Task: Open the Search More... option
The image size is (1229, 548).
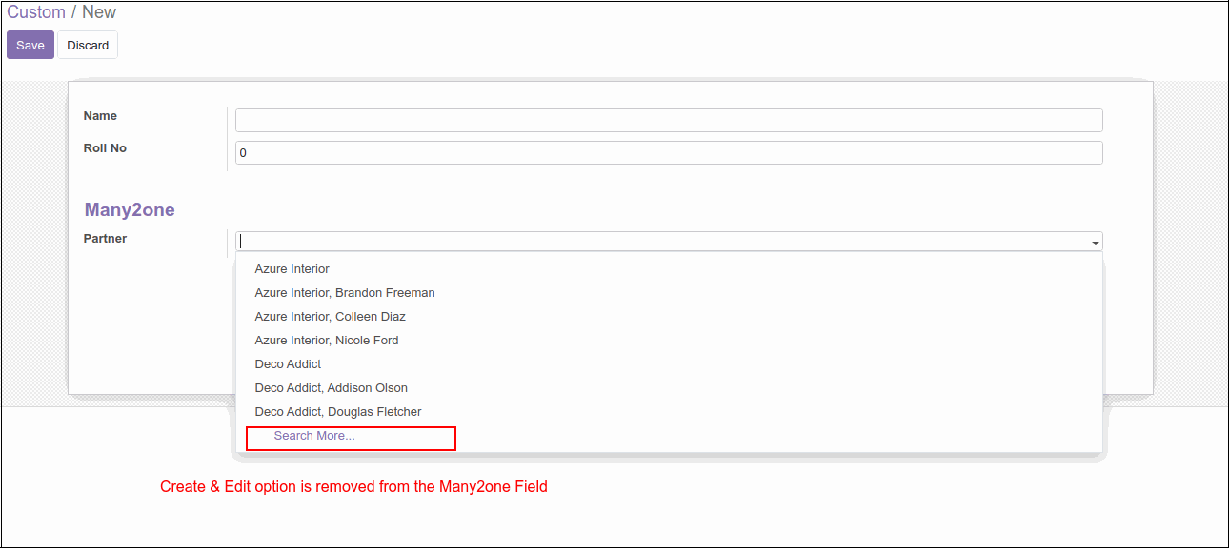Action: [314, 436]
